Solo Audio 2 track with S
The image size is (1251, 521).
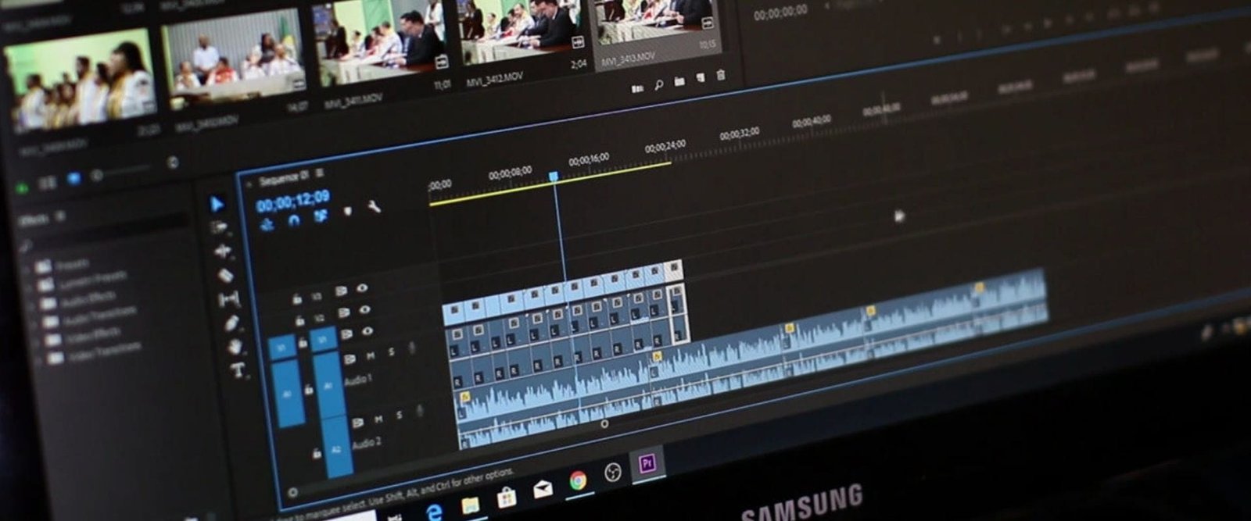tap(399, 416)
